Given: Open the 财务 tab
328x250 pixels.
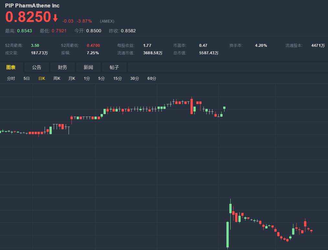Looking at the screenshot, I should coord(62,67).
